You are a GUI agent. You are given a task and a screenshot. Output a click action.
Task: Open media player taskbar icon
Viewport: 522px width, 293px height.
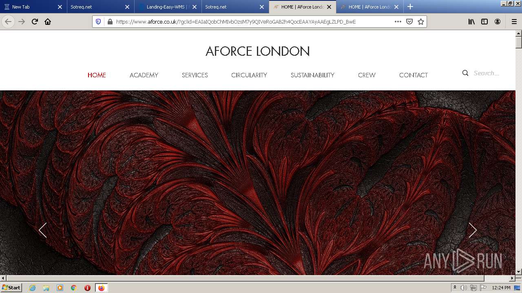[x=60, y=288]
